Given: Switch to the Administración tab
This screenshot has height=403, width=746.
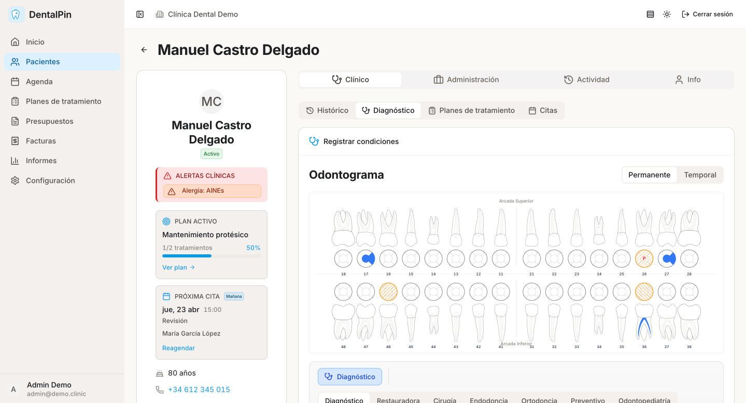Looking at the screenshot, I should [466, 80].
